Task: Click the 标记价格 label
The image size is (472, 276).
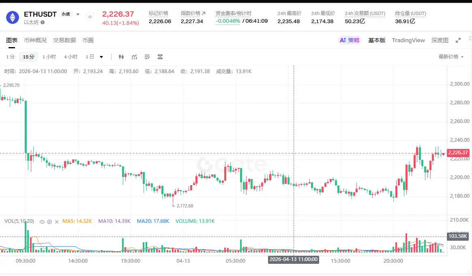Action: point(158,13)
